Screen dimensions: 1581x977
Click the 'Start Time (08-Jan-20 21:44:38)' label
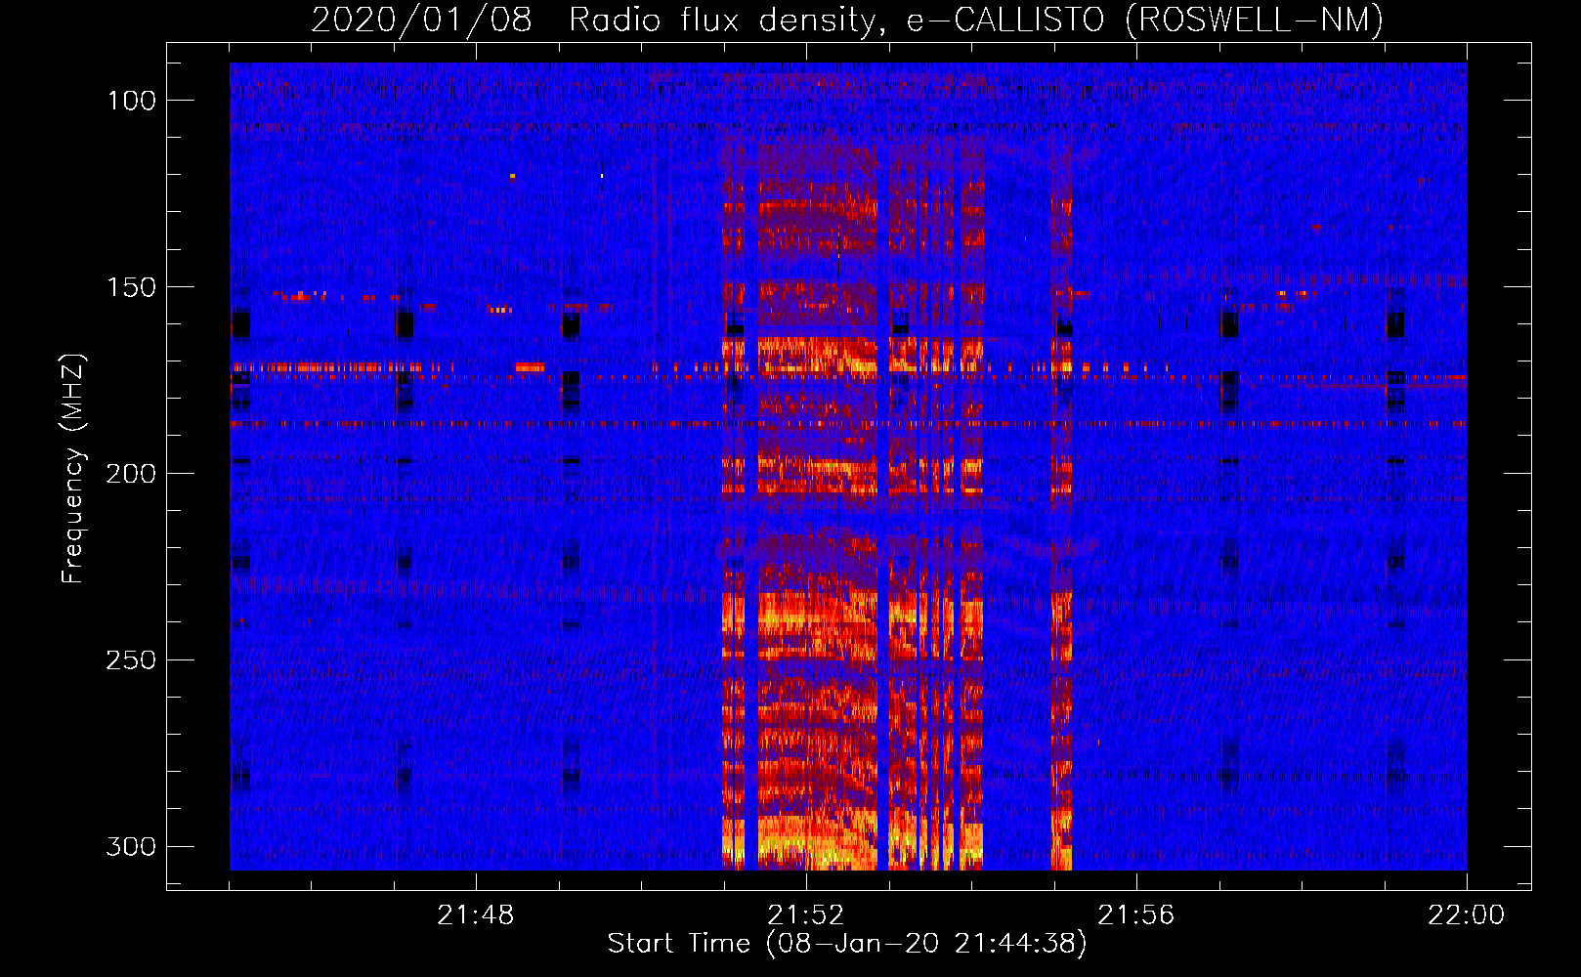847,944
